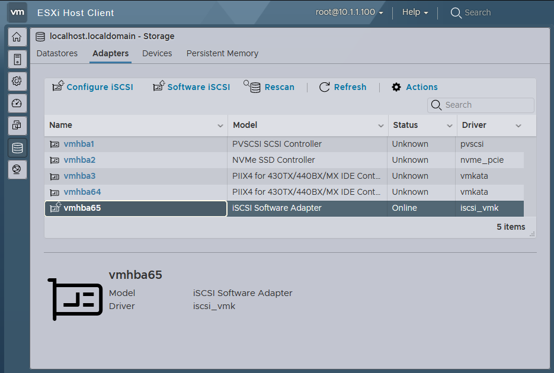Click the Actions gear icon
Screen dimensions: 554x373
[396, 87]
